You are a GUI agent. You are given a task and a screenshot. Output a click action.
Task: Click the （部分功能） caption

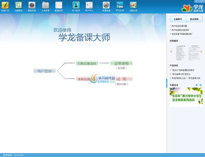click(121, 84)
